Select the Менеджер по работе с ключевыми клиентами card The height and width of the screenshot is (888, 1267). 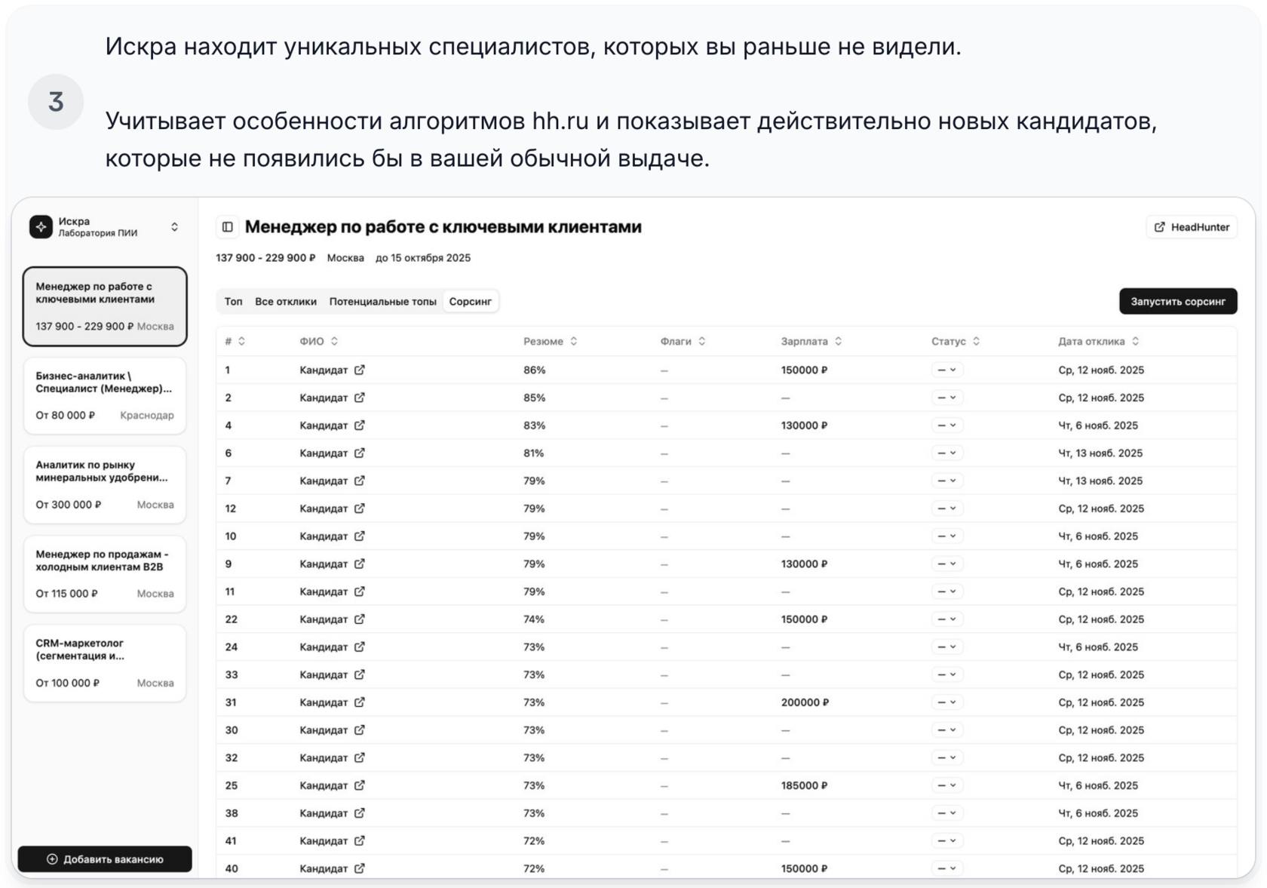click(105, 306)
